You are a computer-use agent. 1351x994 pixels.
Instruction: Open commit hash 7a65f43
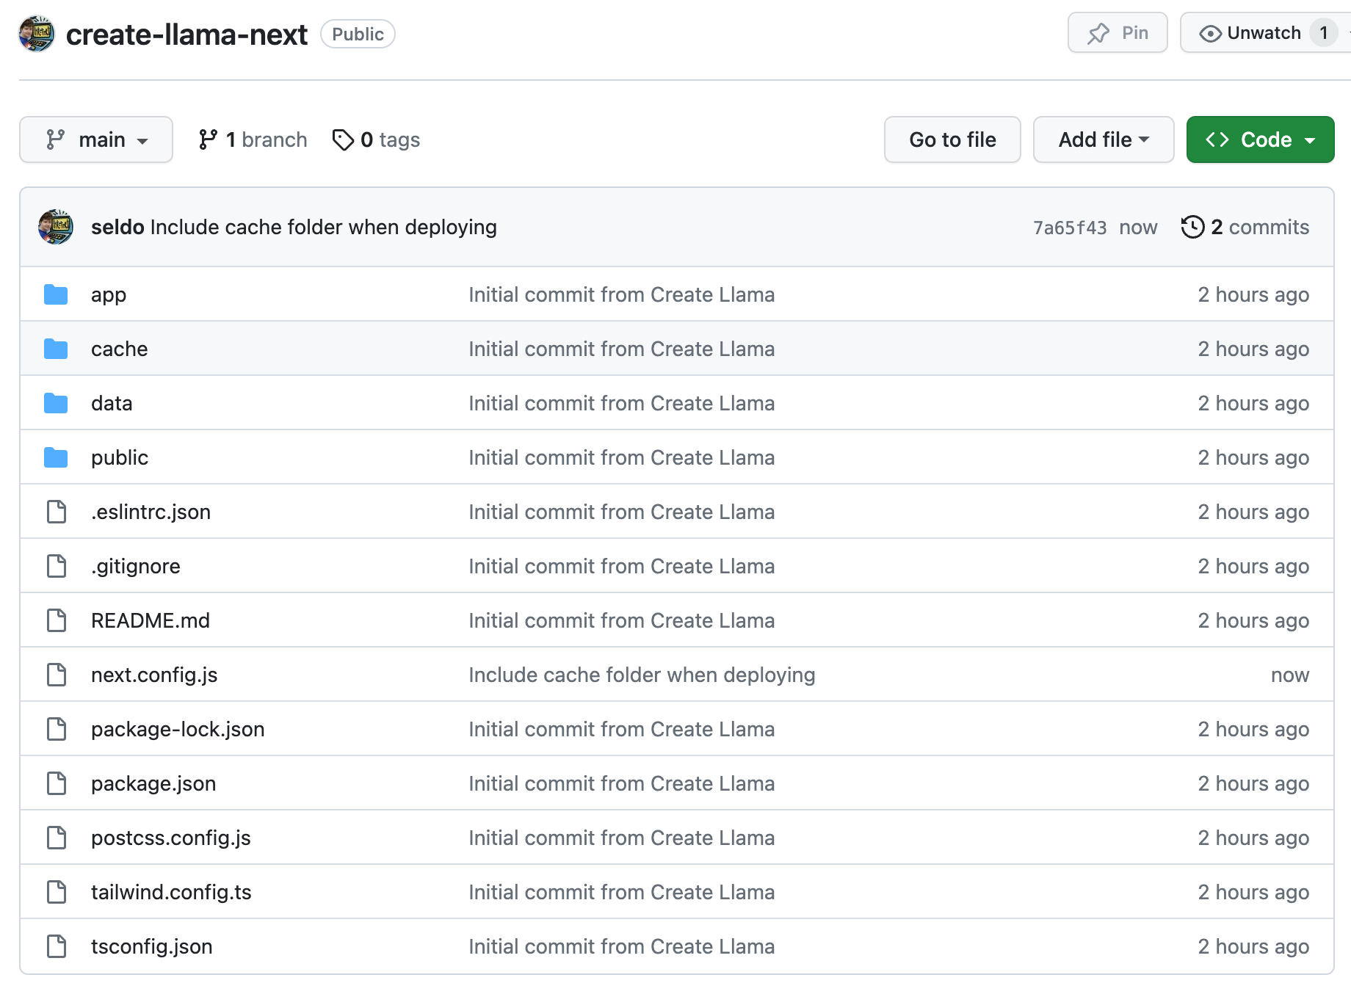click(x=1069, y=228)
